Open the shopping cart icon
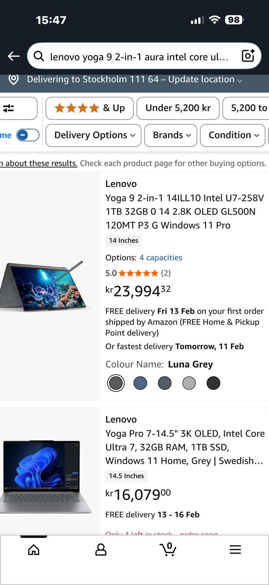This screenshot has width=269, height=585. click(x=168, y=549)
